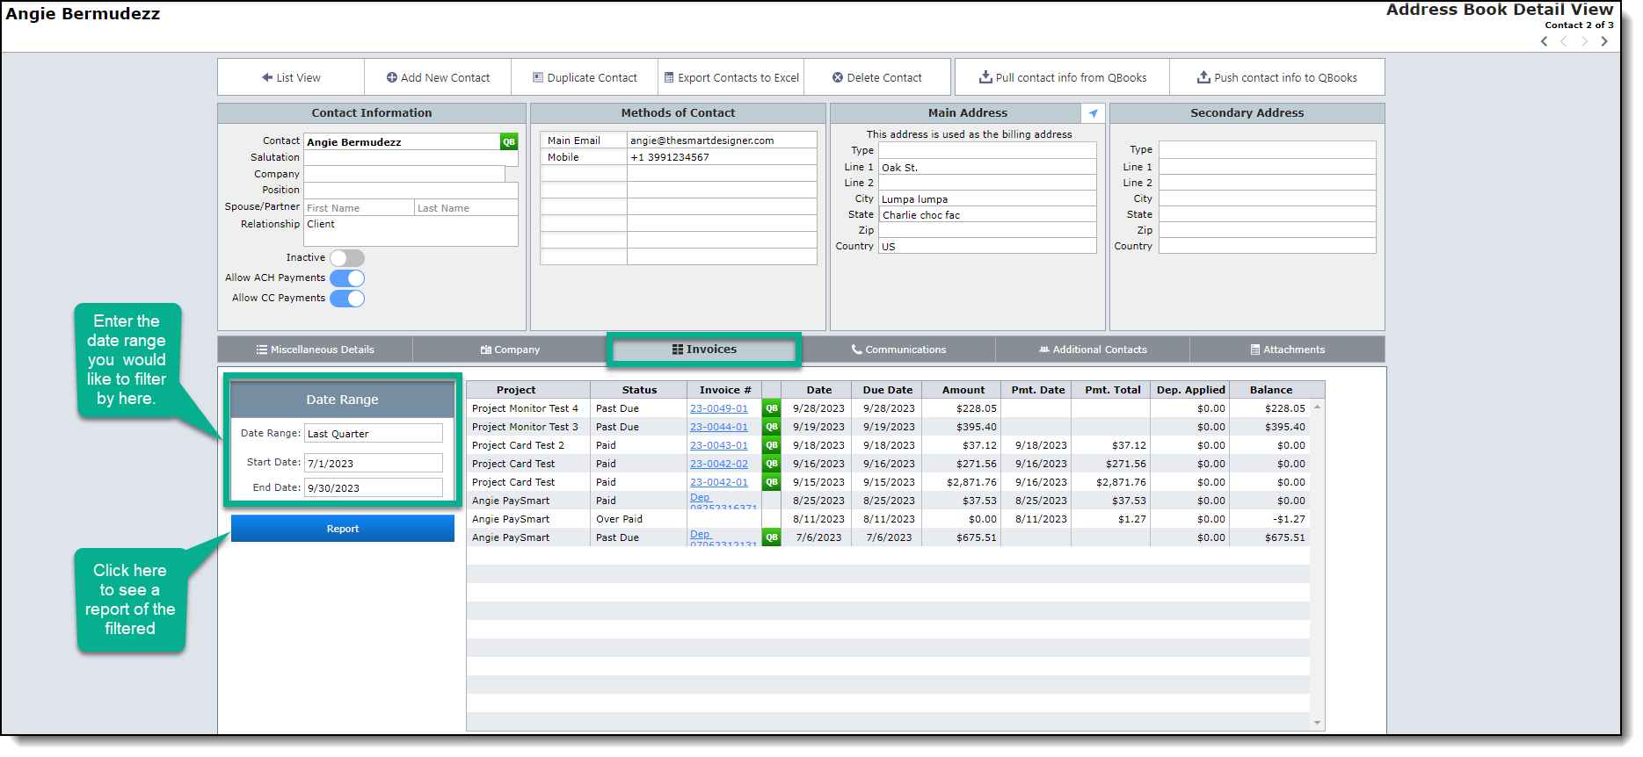Viewport: 1643px width, 757px height.
Task: Open the 'Main Email' method type selector
Action: 584,141
